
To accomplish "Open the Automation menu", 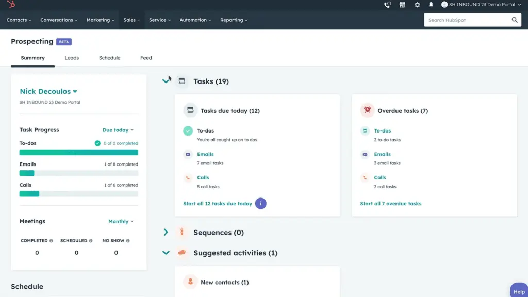I will (195, 20).
